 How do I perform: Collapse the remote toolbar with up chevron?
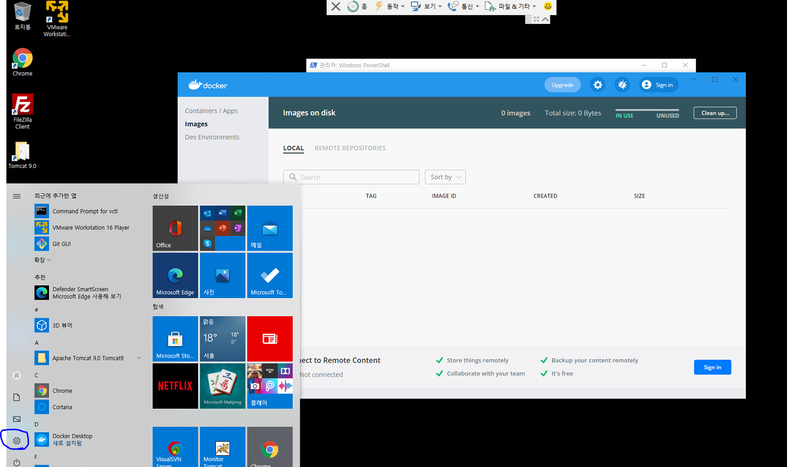point(545,19)
